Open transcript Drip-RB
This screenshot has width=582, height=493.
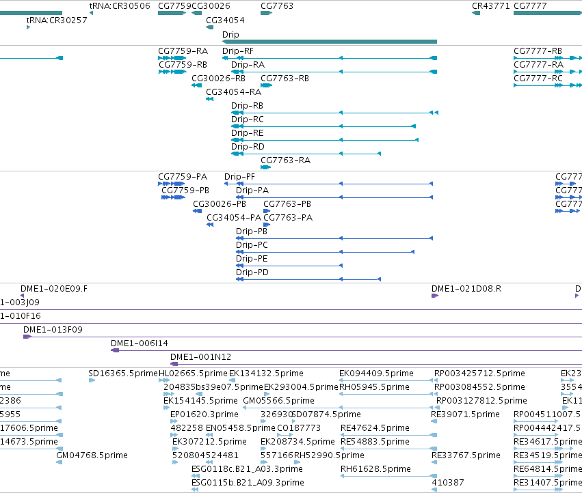(247, 106)
